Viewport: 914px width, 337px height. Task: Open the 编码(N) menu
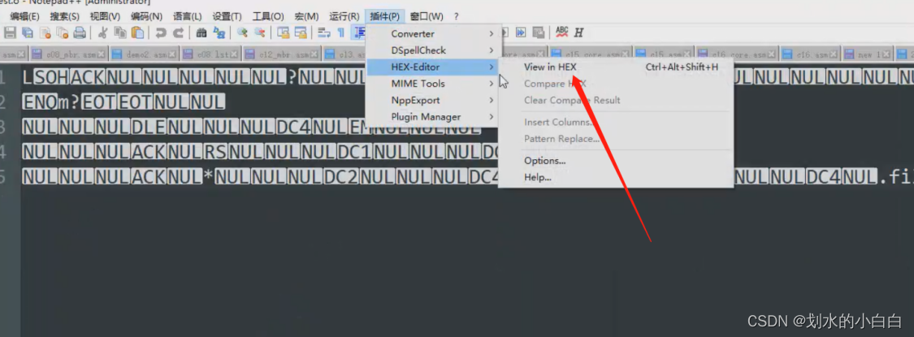[x=146, y=16]
